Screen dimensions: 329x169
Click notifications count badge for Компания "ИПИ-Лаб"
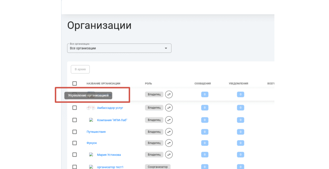click(240, 120)
